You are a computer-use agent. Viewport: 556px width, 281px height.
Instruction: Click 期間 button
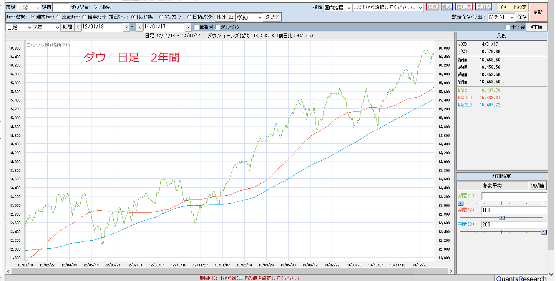click(67, 27)
